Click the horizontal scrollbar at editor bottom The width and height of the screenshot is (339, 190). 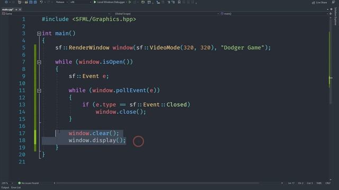pos(158,183)
